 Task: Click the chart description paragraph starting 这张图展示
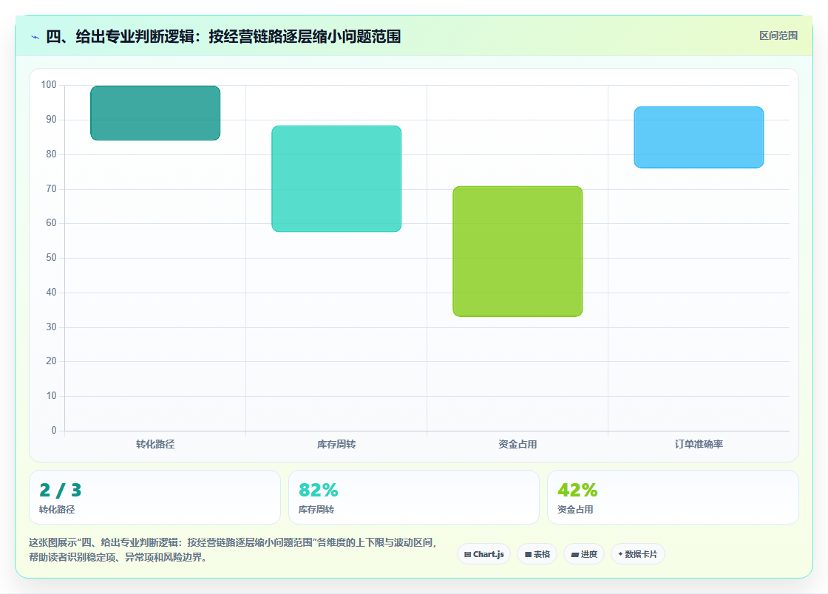(x=233, y=550)
